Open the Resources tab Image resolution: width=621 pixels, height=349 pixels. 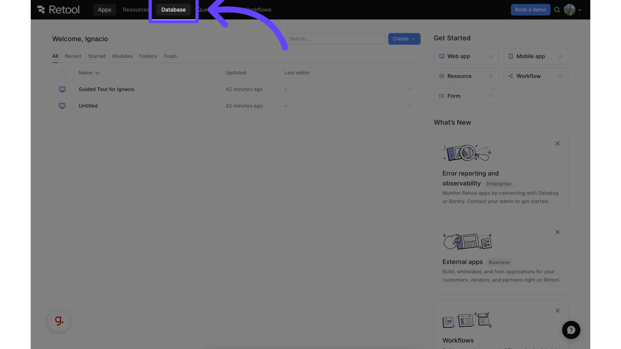pyautogui.click(x=135, y=10)
